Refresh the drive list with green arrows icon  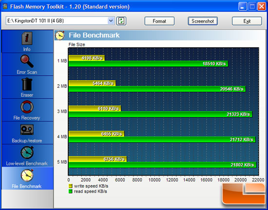point(121,21)
